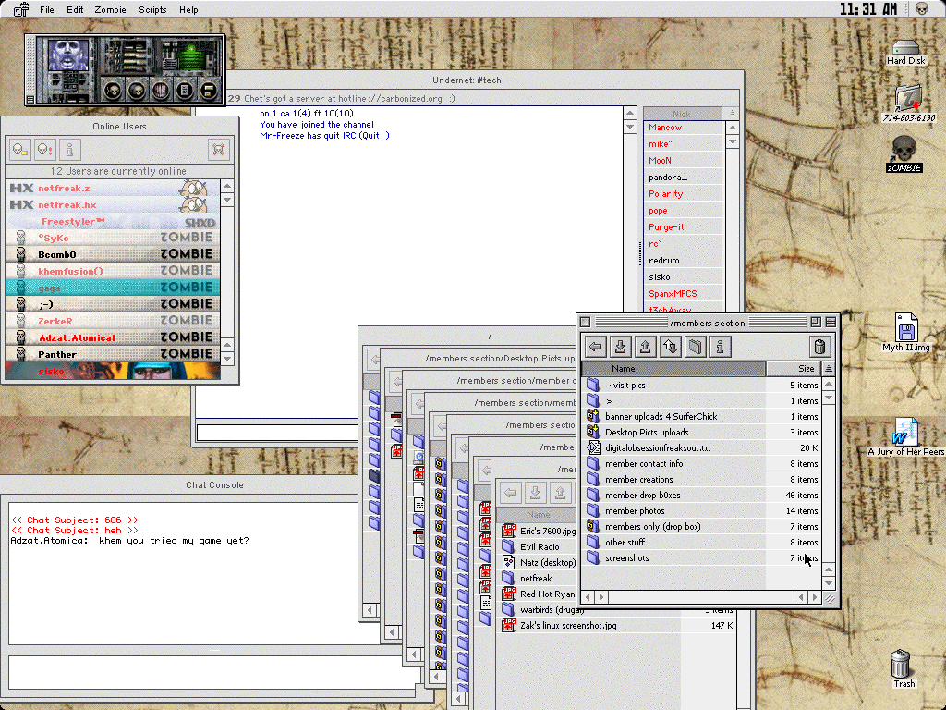
Task: Select the screenshots folder in /members section
Action: [x=702, y=557]
